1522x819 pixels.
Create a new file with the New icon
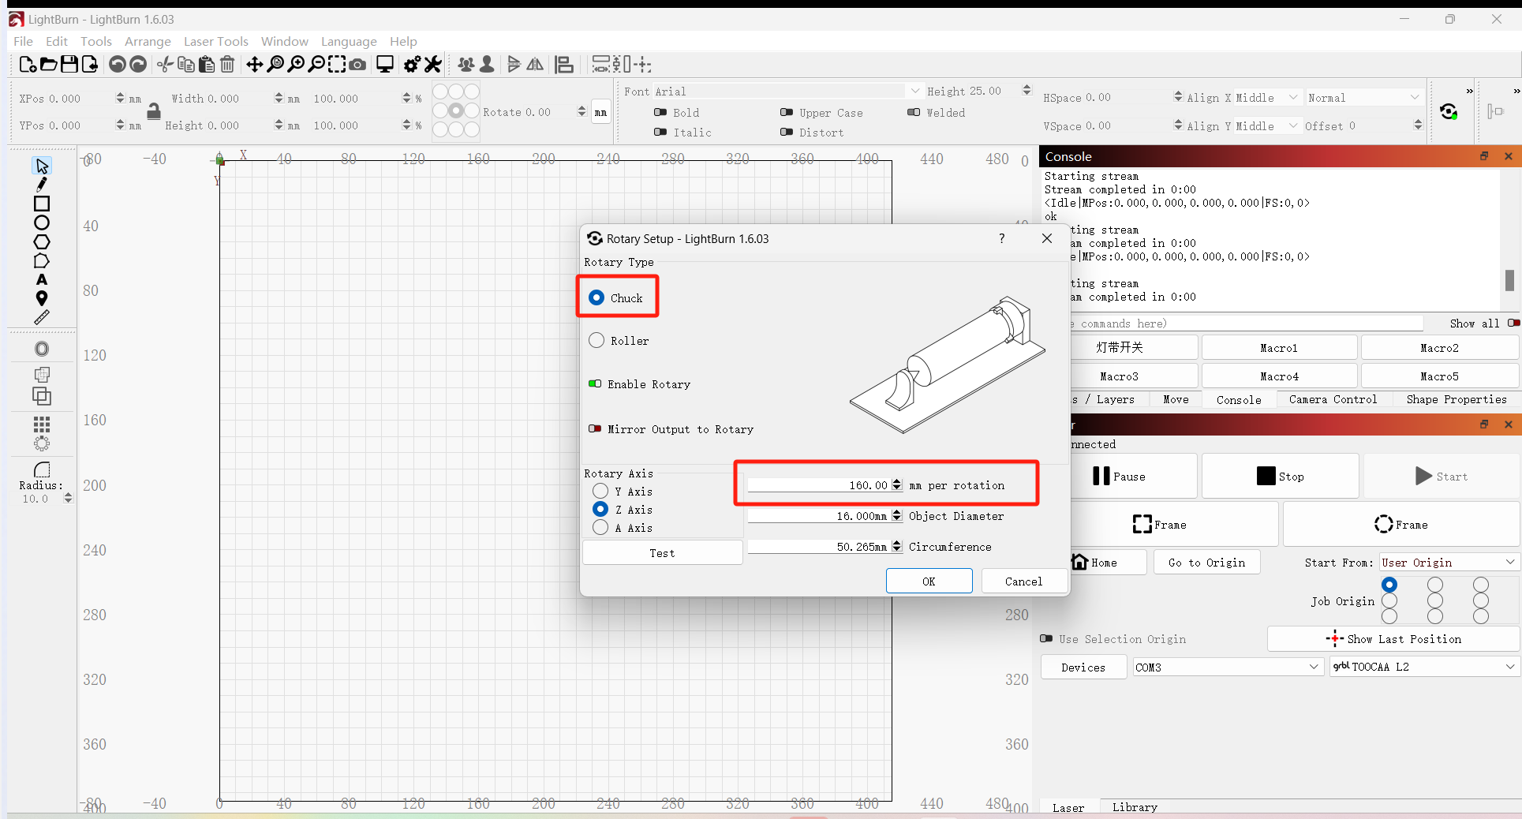[27, 65]
